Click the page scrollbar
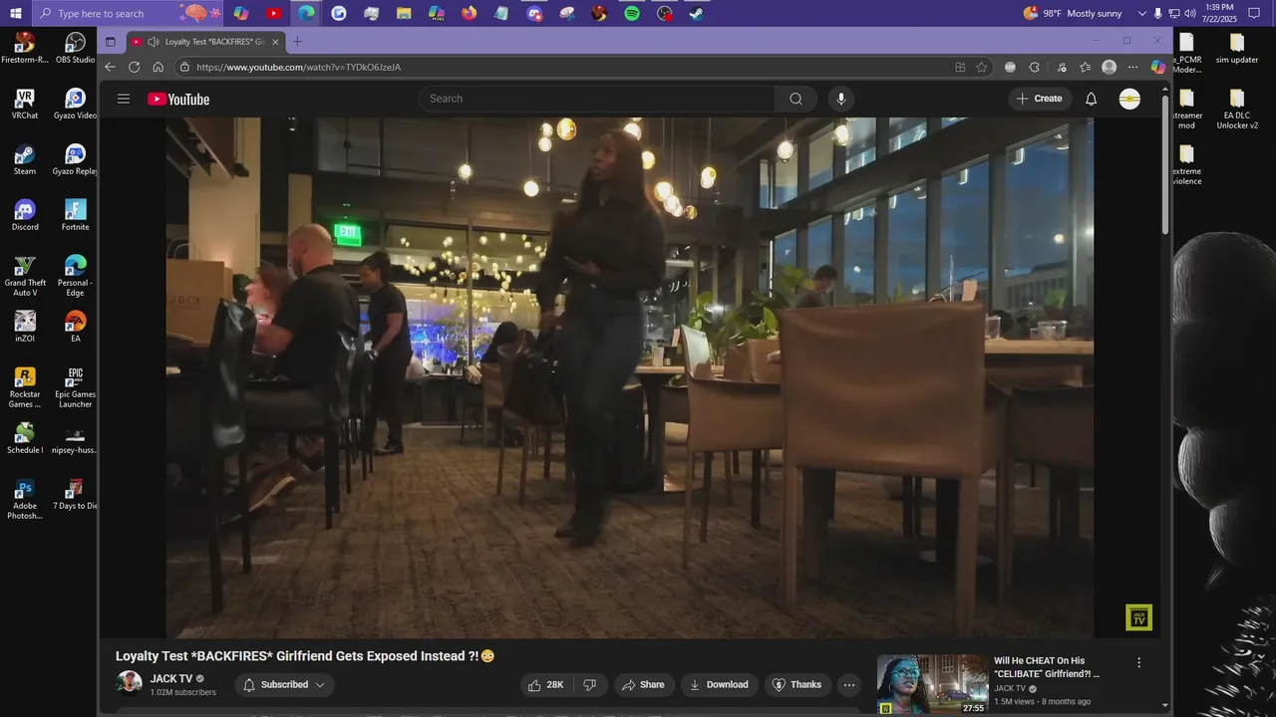This screenshot has height=717, width=1276. click(x=1165, y=164)
